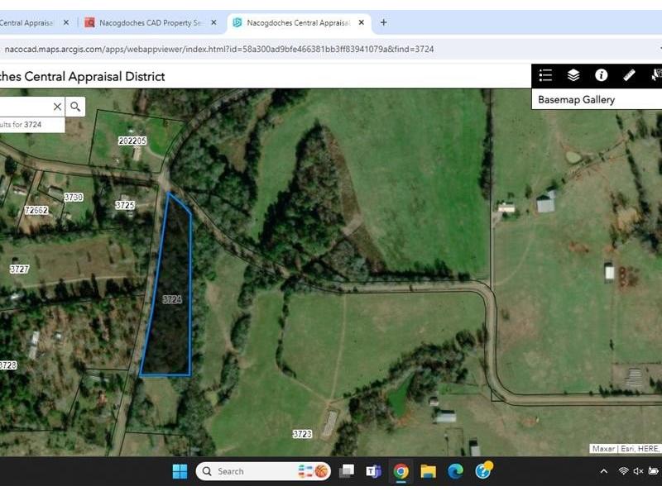Select the Measurement ruler tool
This screenshot has height=496, width=662.
[629, 75]
